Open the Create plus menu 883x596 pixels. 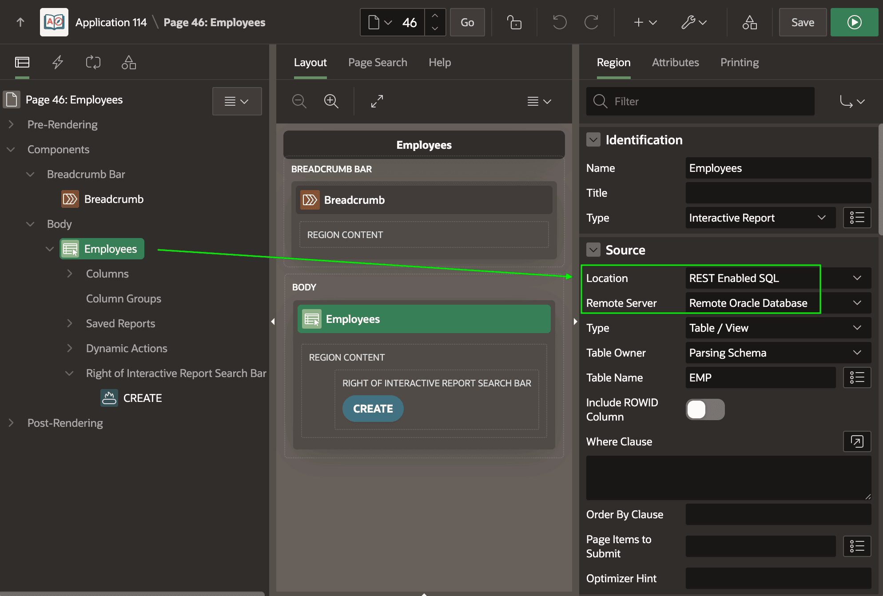[x=645, y=22]
